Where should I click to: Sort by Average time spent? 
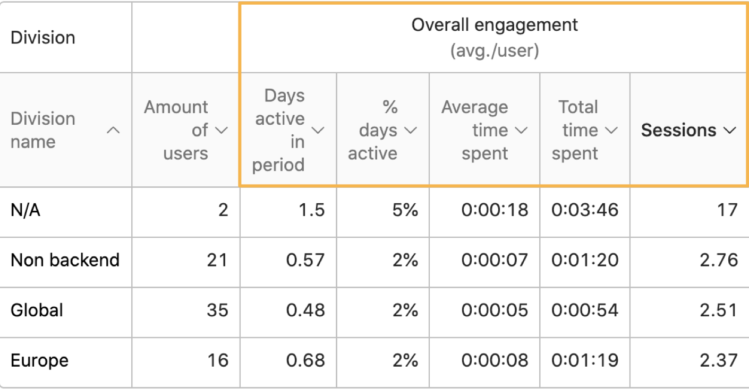click(520, 131)
